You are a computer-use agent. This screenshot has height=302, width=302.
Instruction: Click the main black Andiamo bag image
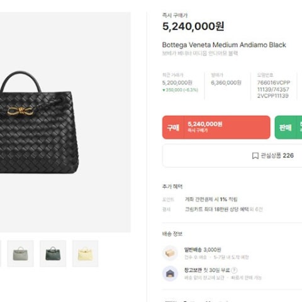pyautogui.click(x=39, y=122)
